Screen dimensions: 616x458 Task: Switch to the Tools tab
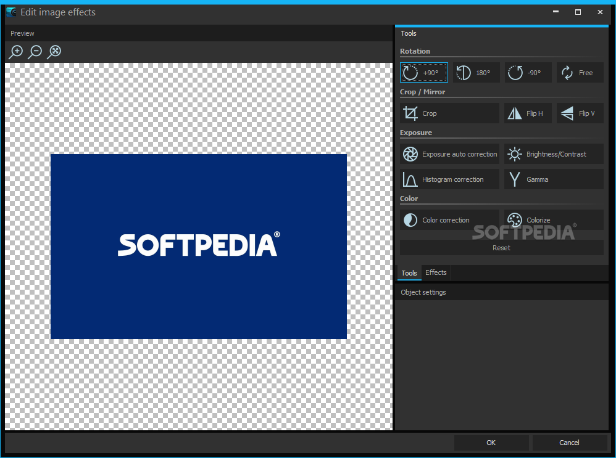point(409,272)
